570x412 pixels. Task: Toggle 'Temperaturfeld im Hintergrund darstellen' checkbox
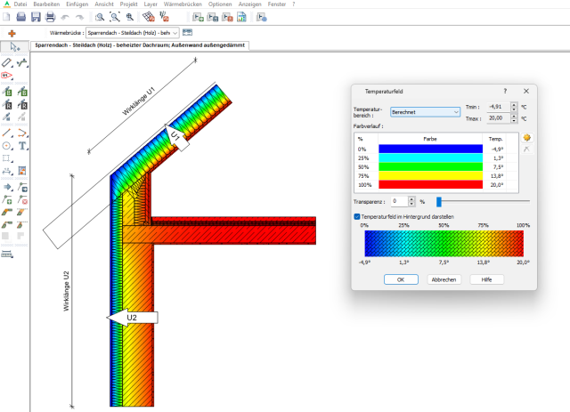tap(357, 216)
